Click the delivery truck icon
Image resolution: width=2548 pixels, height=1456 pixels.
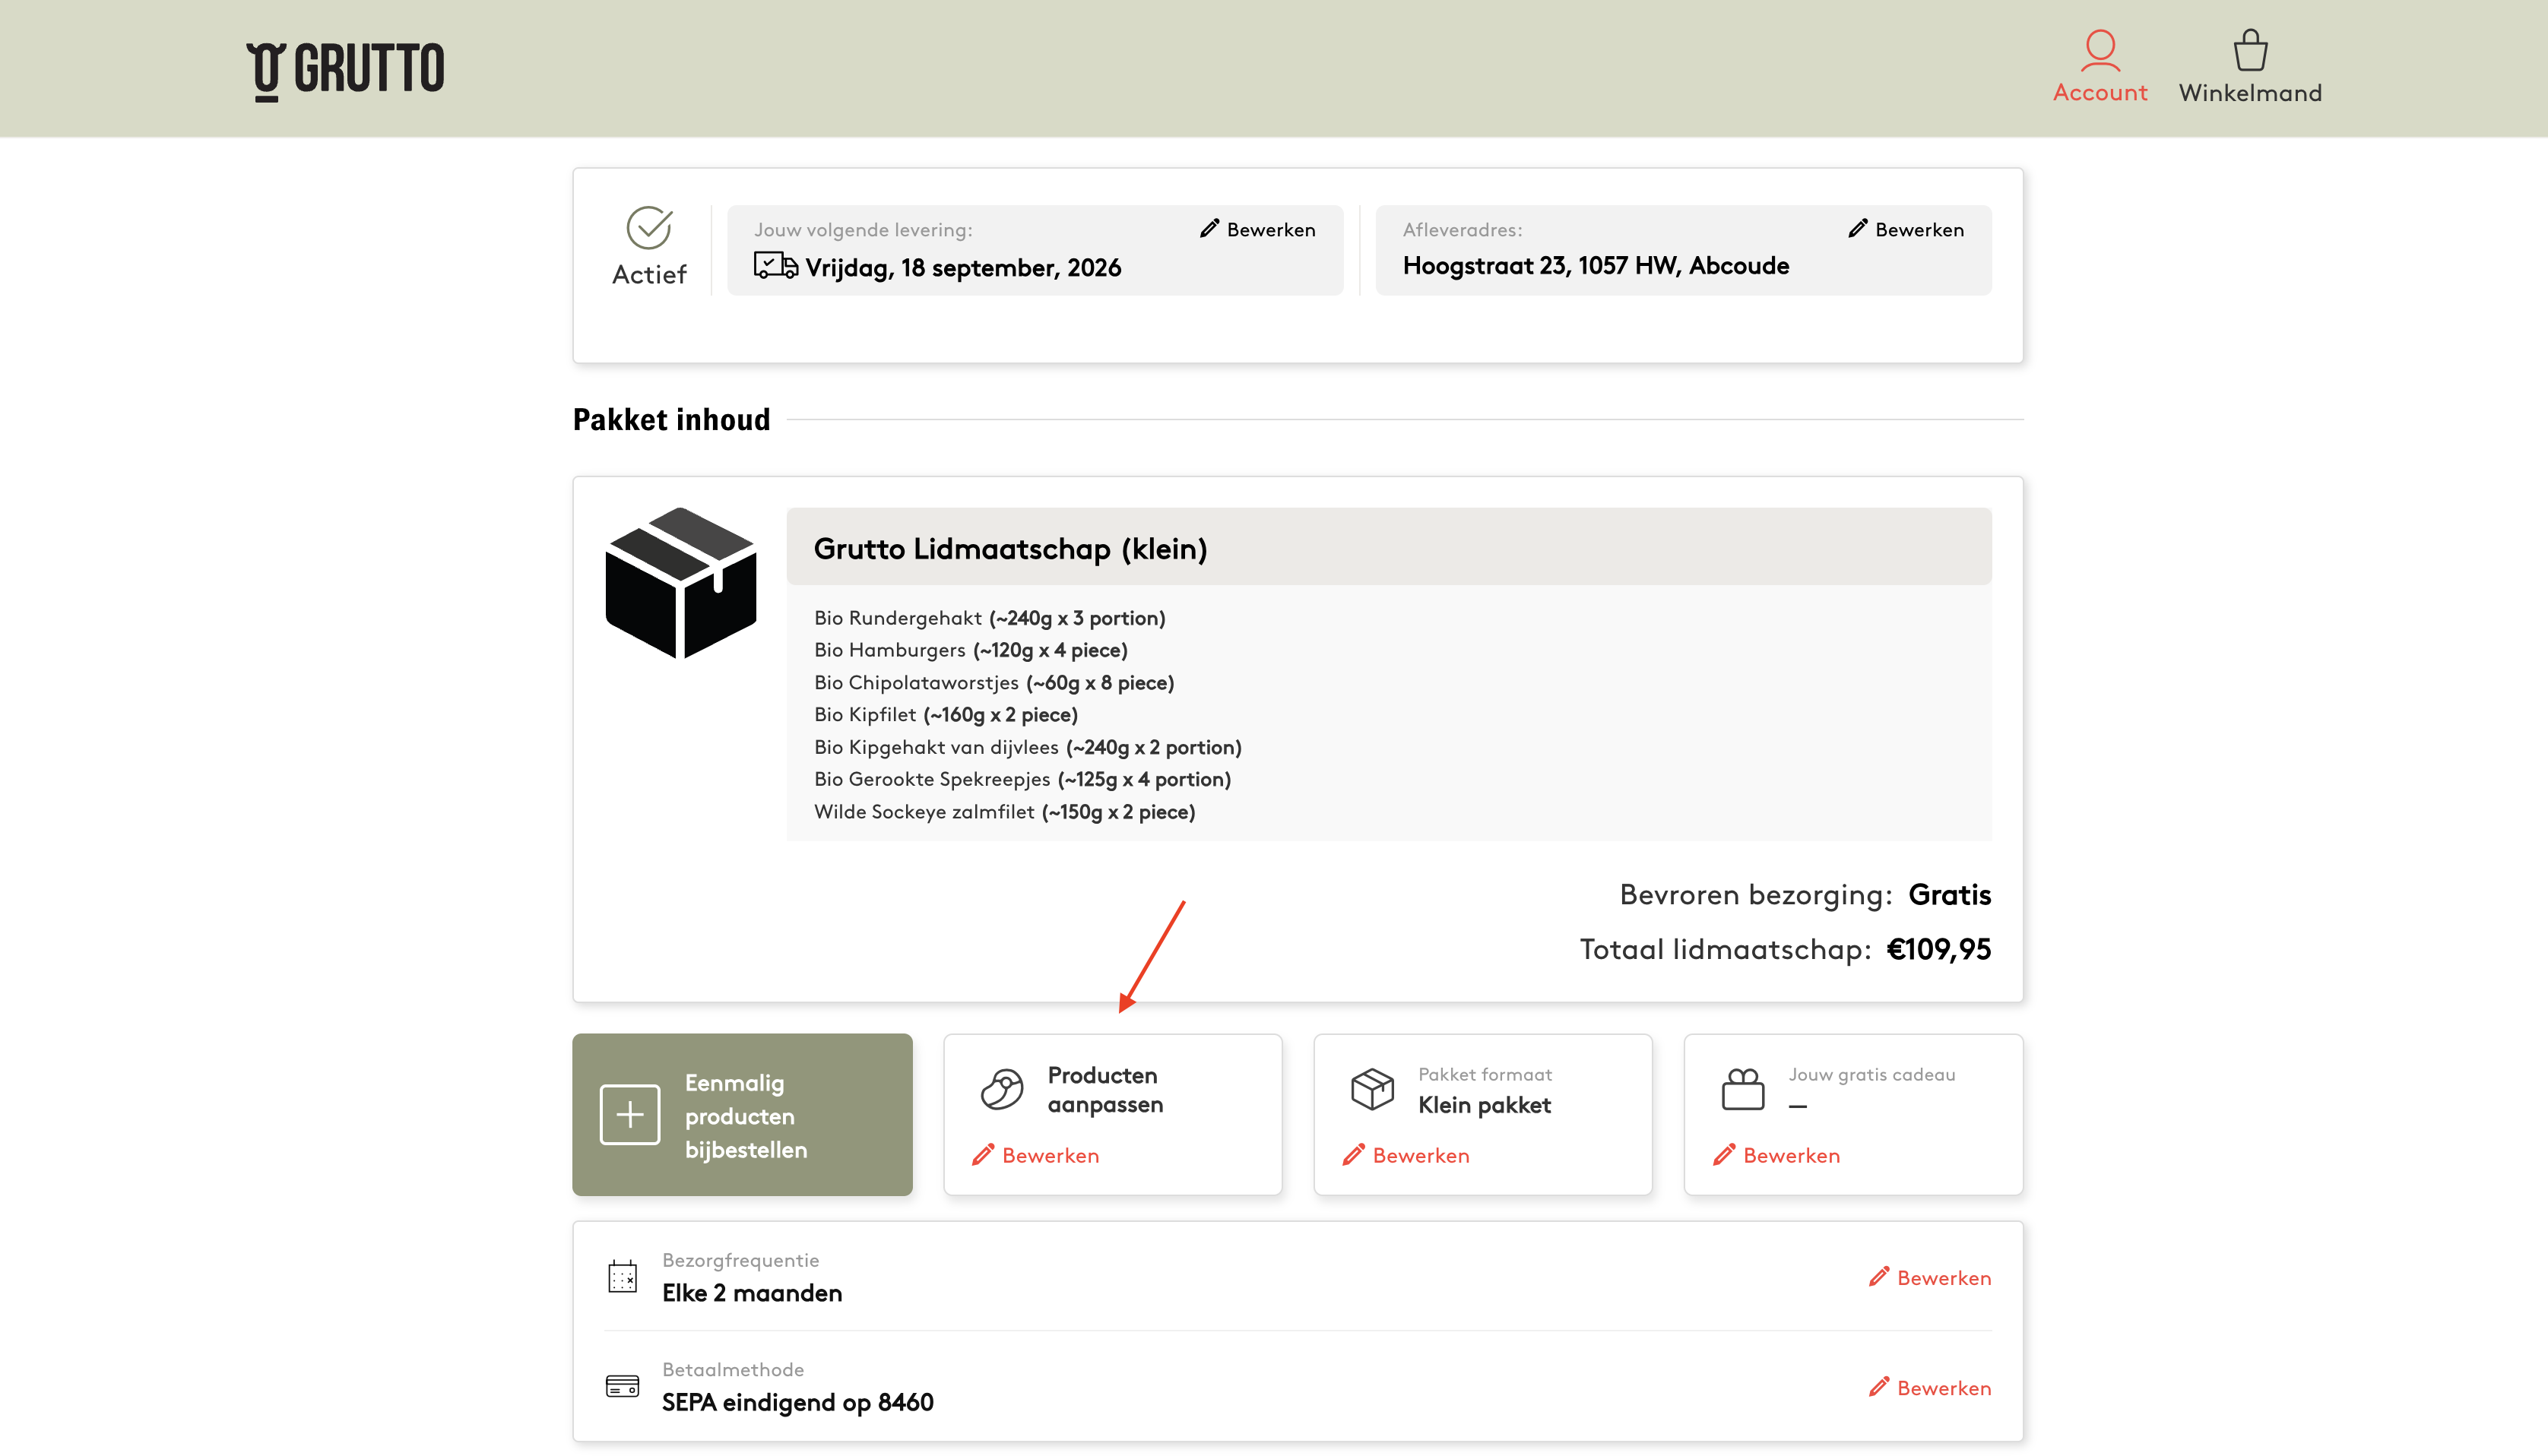tap(775, 266)
